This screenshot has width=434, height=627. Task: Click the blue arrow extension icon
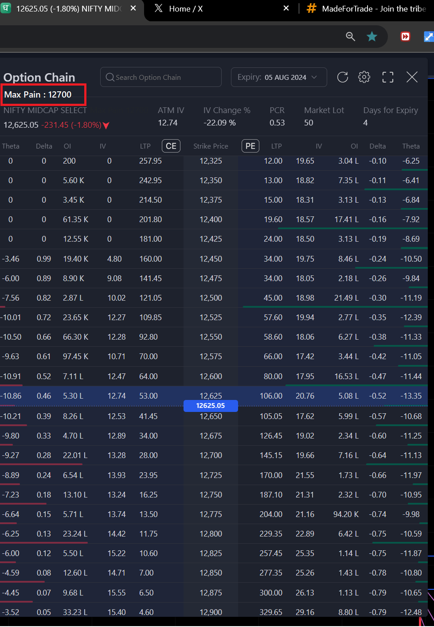pos(428,36)
